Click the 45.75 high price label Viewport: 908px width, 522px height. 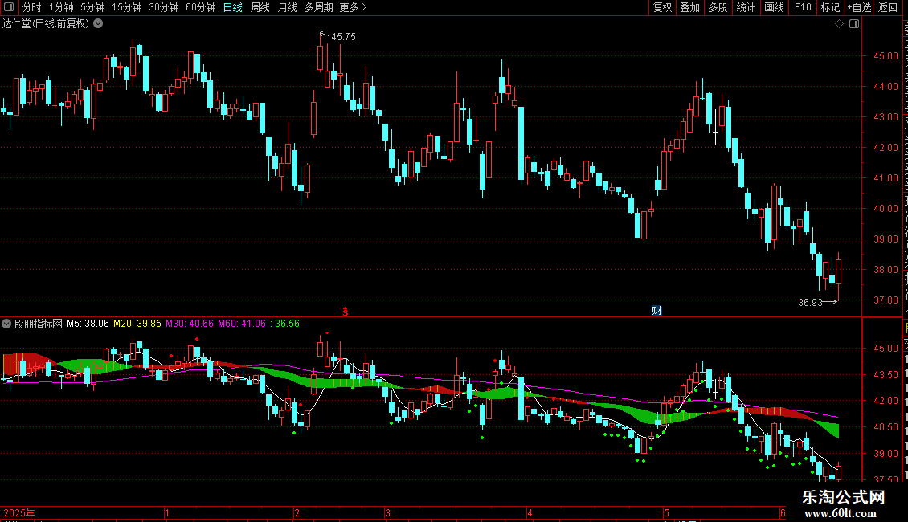(x=343, y=36)
